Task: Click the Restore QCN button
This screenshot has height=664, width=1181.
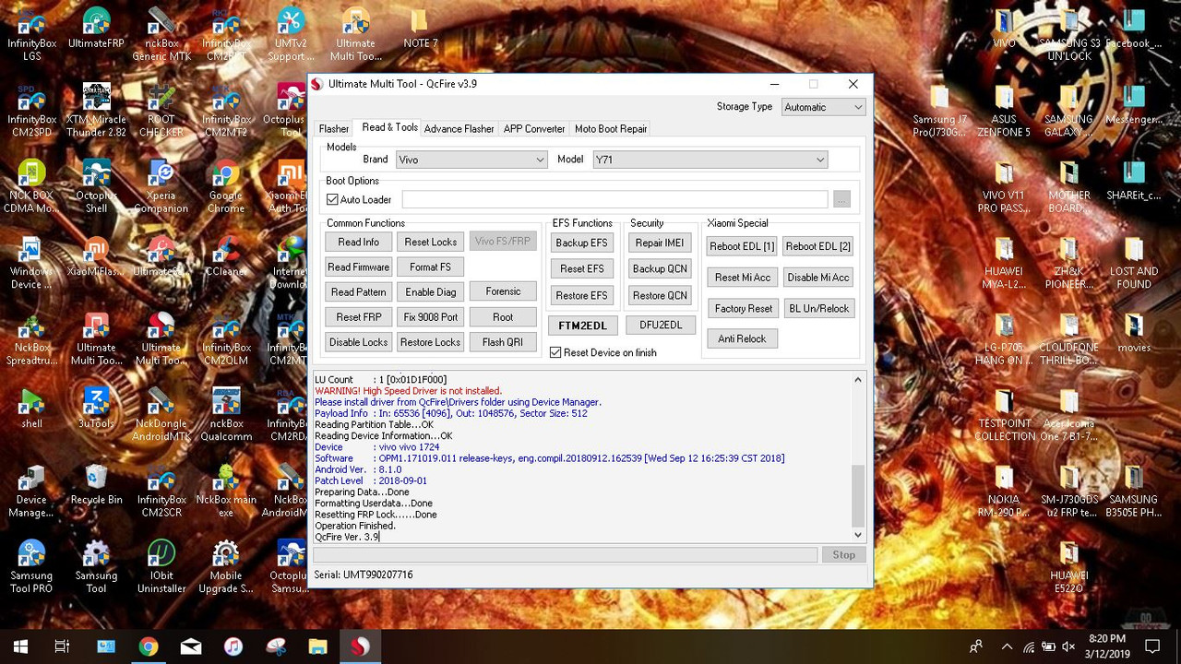Action: [660, 296]
